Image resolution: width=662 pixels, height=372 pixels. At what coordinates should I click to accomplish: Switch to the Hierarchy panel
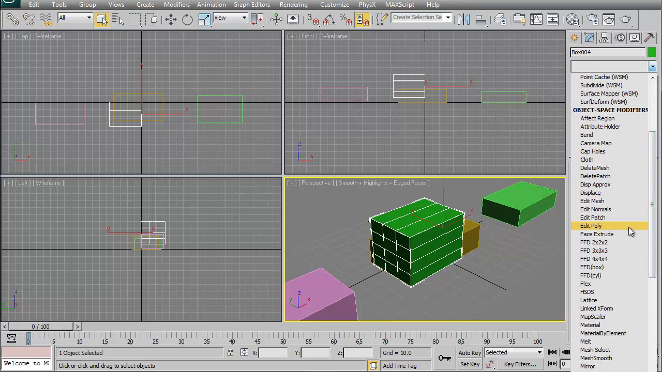(x=604, y=38)
